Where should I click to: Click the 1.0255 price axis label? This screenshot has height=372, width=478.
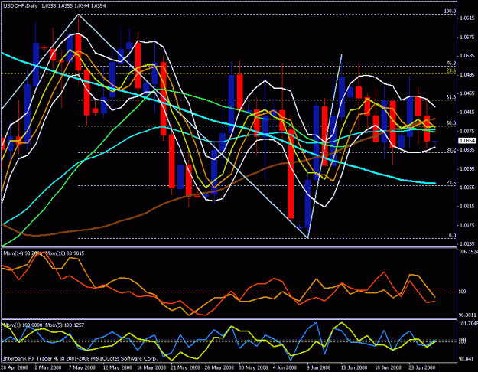[x=467, y=188]
